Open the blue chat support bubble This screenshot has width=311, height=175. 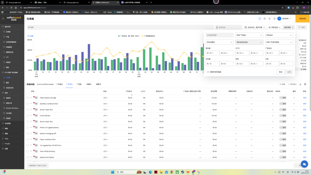point(304,164)
